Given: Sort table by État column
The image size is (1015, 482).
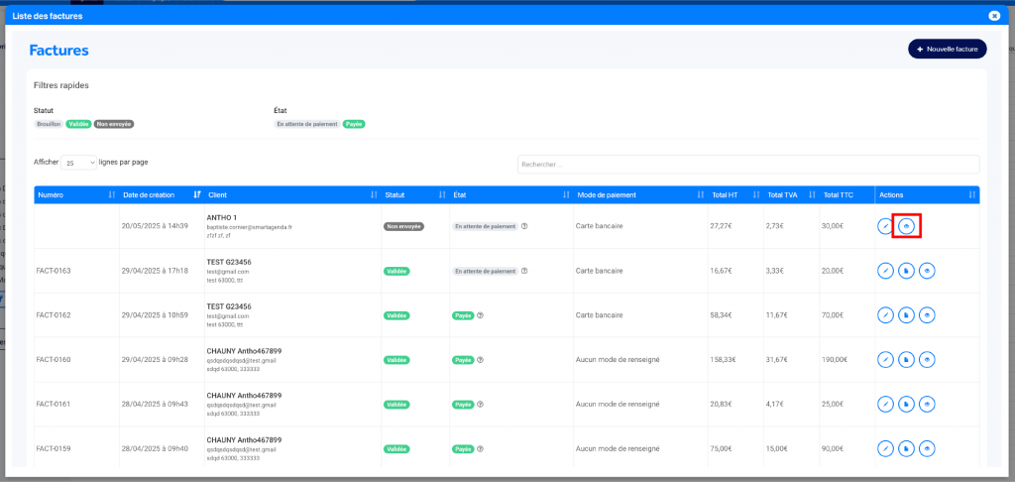Looking at the screenshot, I should (511, 195).
